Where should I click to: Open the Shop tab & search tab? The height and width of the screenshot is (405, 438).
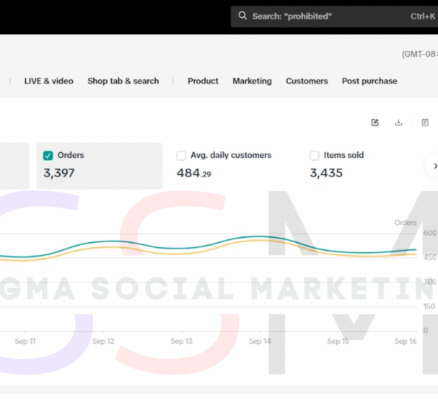(123, 81)
